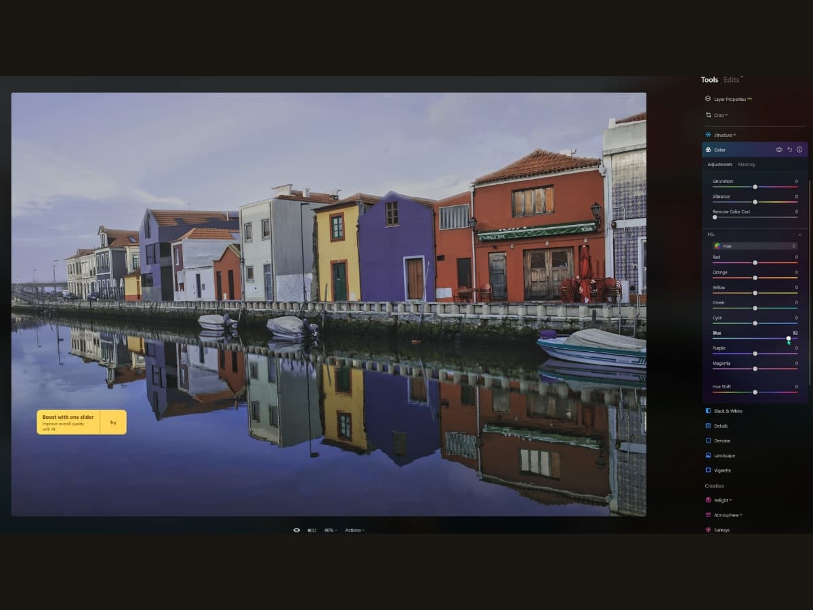The width and height of the screenshot is (813, 610).
Task: Click the Boost with one slider banner
Action: (68, 422)
